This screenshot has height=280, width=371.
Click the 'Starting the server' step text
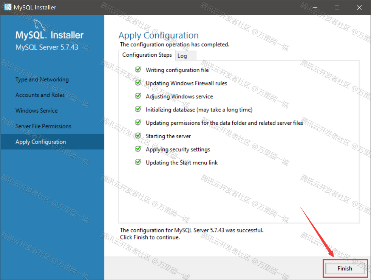coord(168,136)
